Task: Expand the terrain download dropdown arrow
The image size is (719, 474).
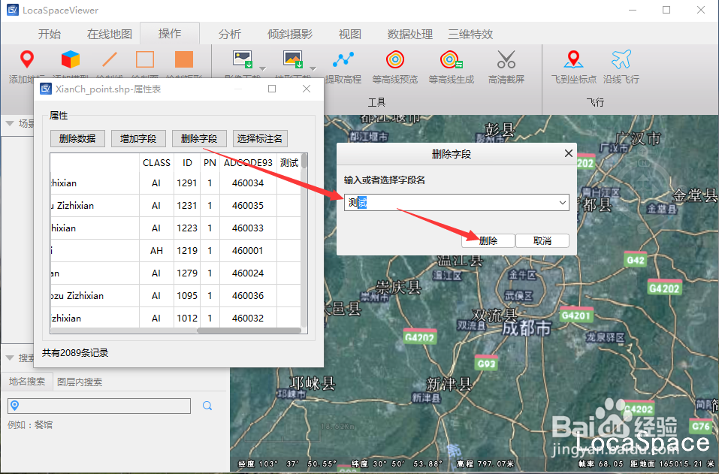Action: point(313,69)
